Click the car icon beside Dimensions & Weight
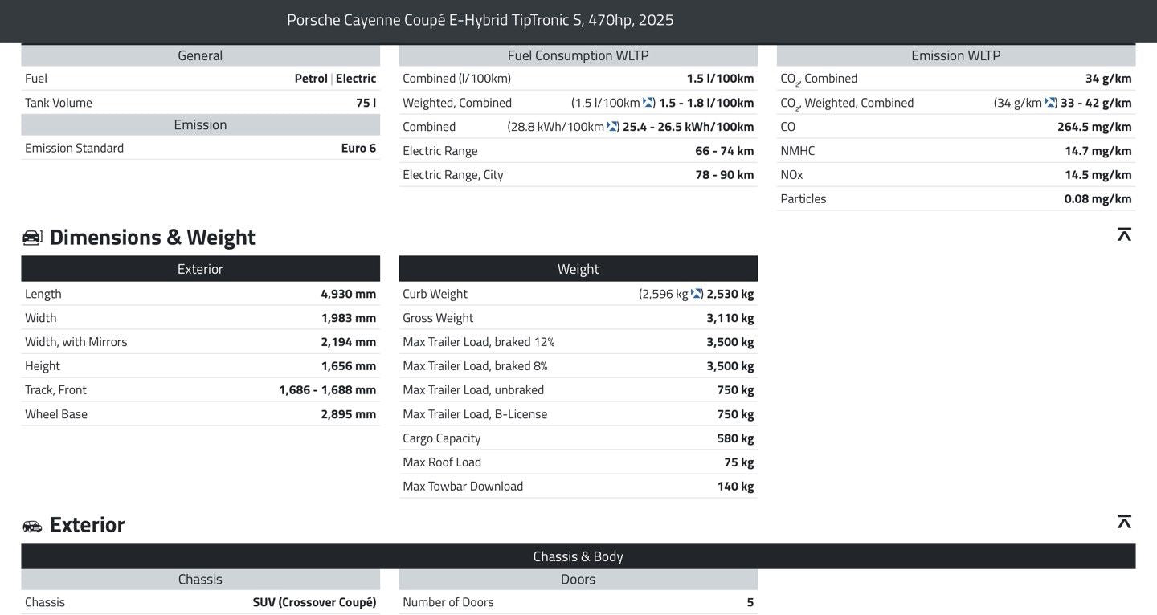 pyautogui.click(x=32, y=238)
